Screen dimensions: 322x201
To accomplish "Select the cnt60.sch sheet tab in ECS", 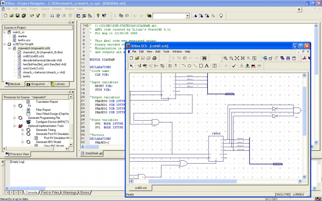I will (140, 188).
